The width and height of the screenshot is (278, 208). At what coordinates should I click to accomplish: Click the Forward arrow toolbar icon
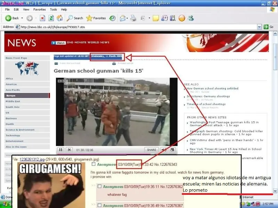click(x=30, y=18)
